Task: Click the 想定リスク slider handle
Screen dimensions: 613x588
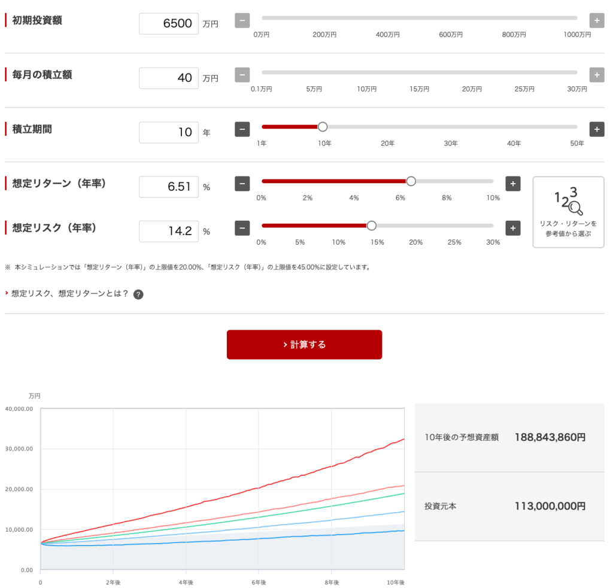Action: [x=371, y=226]
